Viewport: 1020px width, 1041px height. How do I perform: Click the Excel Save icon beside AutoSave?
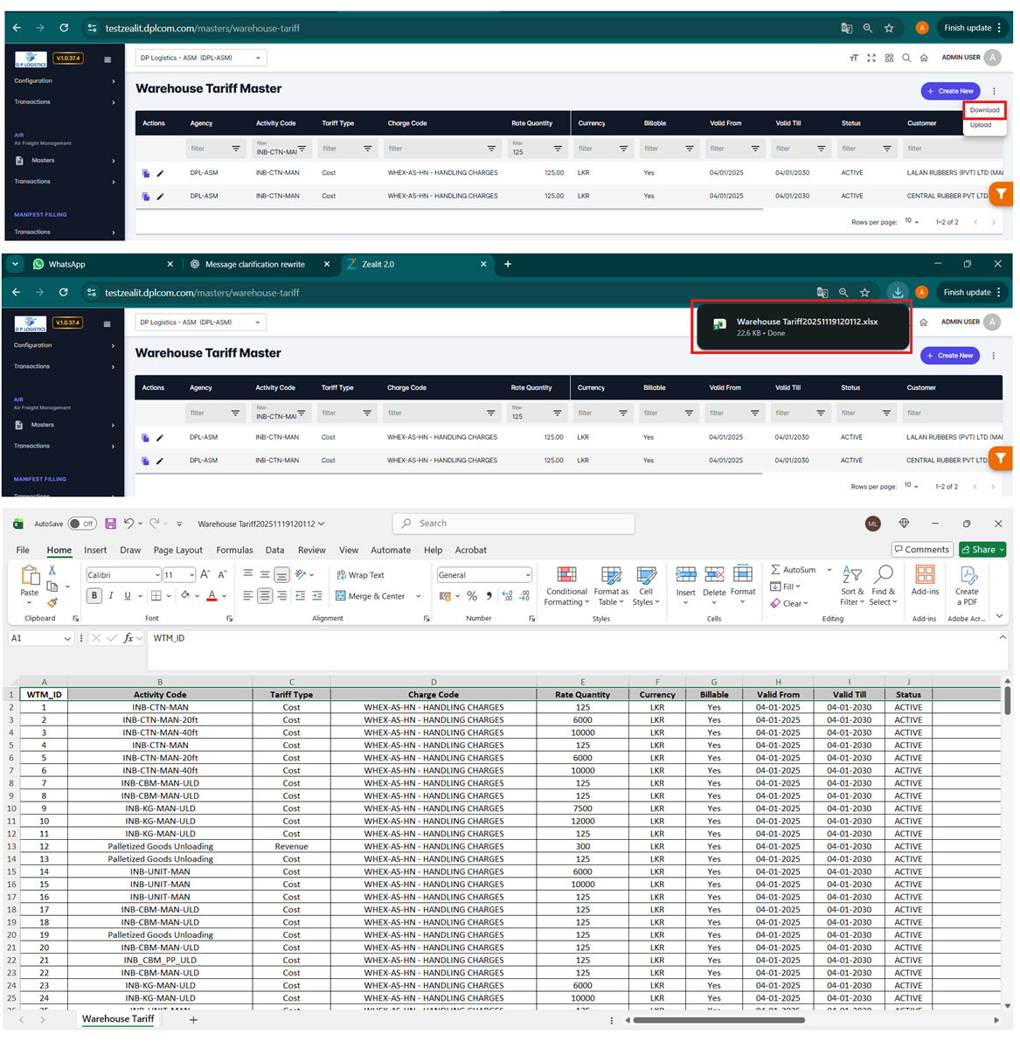tap(110, 524)
